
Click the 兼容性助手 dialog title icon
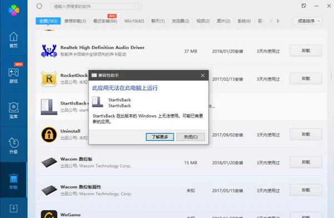point(94,75)
